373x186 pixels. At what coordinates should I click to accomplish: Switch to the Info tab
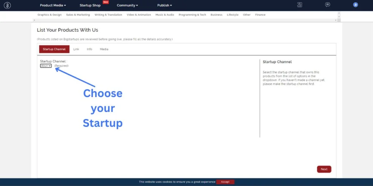90,49
